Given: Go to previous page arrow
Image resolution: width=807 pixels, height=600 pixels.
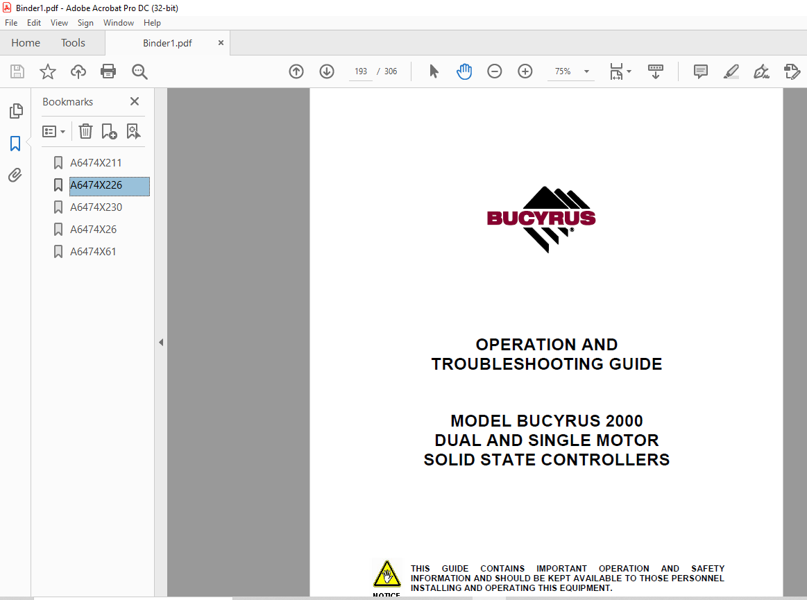Looking at the screenshot, I should coord(296,71).
